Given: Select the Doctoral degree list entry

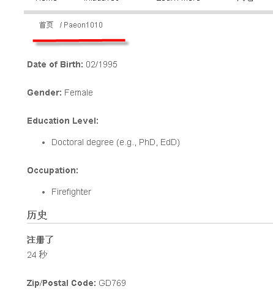Looking at the screenshot, I should click(x=116, y=142).
